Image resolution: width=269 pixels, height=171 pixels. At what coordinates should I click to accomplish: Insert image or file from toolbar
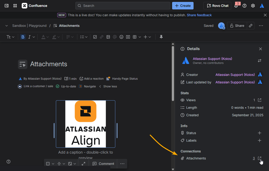[x=108, y=37]
